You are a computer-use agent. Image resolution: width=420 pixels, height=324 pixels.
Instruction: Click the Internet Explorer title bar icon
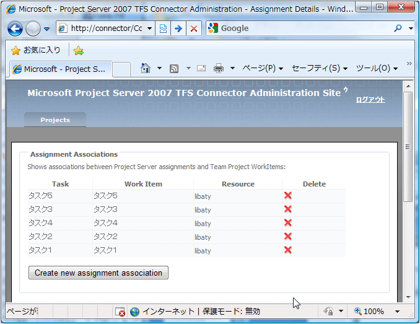coord(11,9)
